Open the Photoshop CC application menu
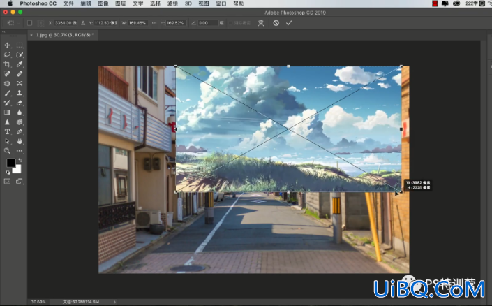 pyautogui.click(x=38, y=3)
